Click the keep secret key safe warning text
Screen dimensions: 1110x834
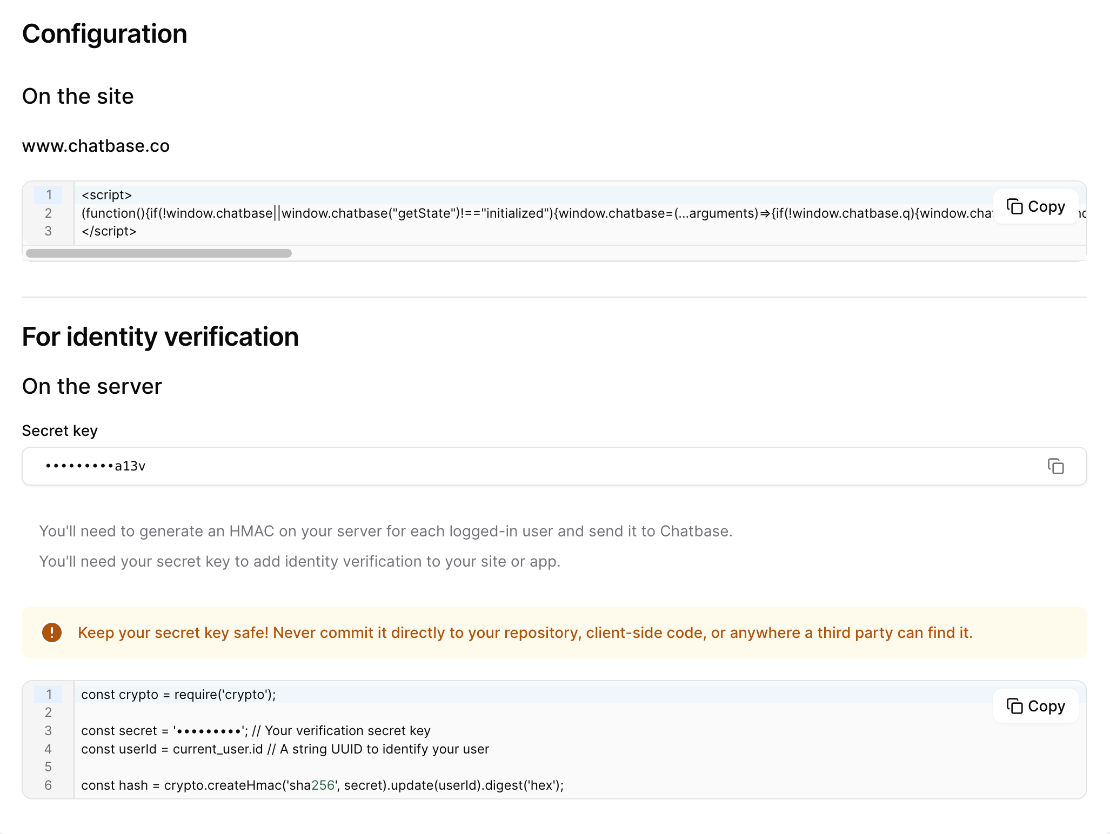525,633
